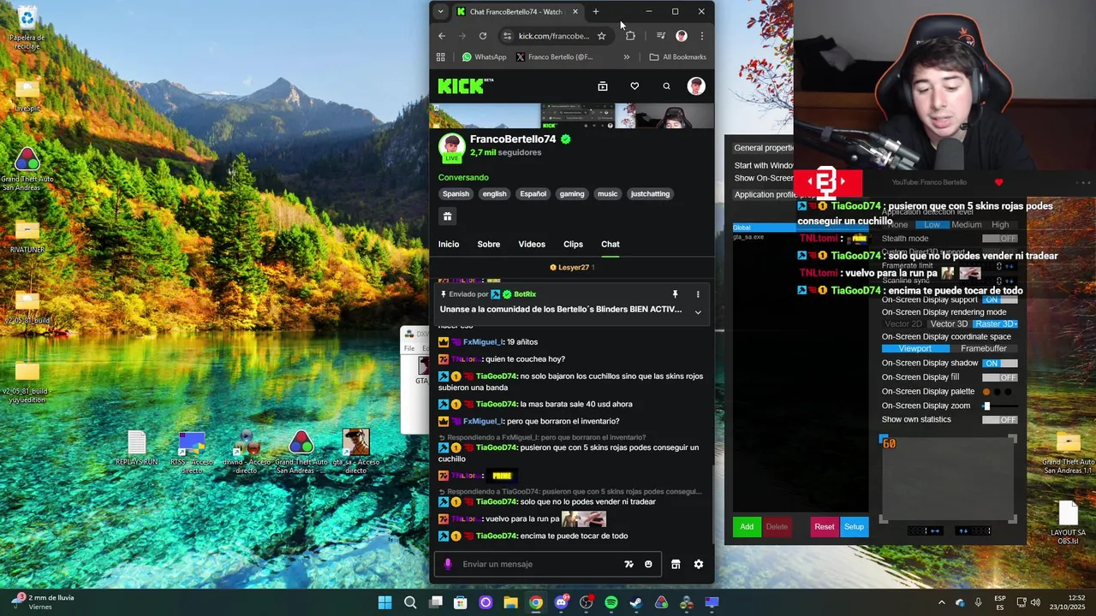The height and width of the screenshot is (616, 1096).
Task: Select the Chat tab on Kick
Action: pyautogui.click(x=611, y=244)
